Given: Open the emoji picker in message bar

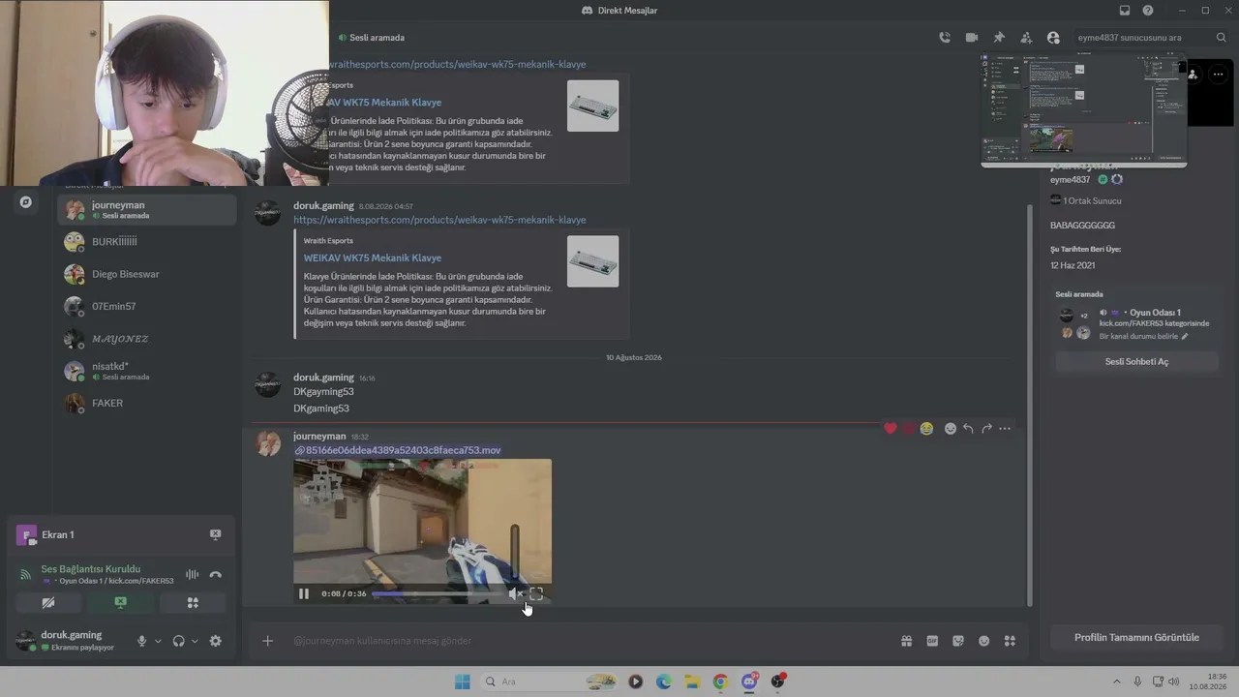Looking at the screenshot, I should click(984, 641).
